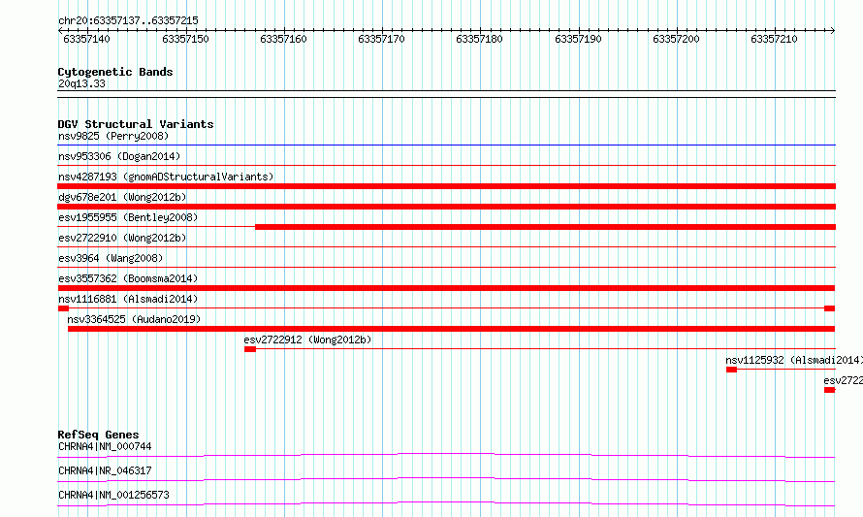Click the blue nsv9825 feature line
The width and height of the screenshot is (863, 517).
[x=446, y=145]
